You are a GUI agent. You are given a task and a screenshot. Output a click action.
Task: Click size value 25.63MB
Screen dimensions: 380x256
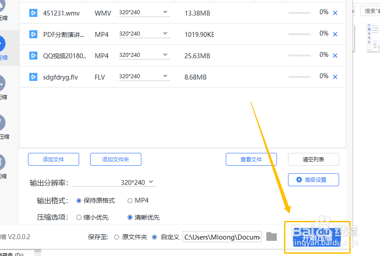click(197, 56)
